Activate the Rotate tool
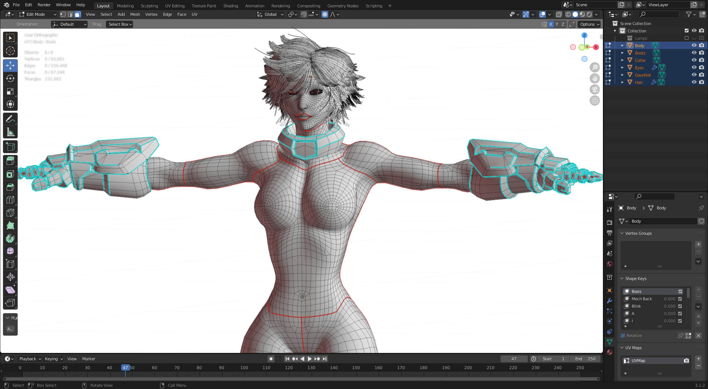This screenshot has width=708, height=389. [x=10, y=78]
